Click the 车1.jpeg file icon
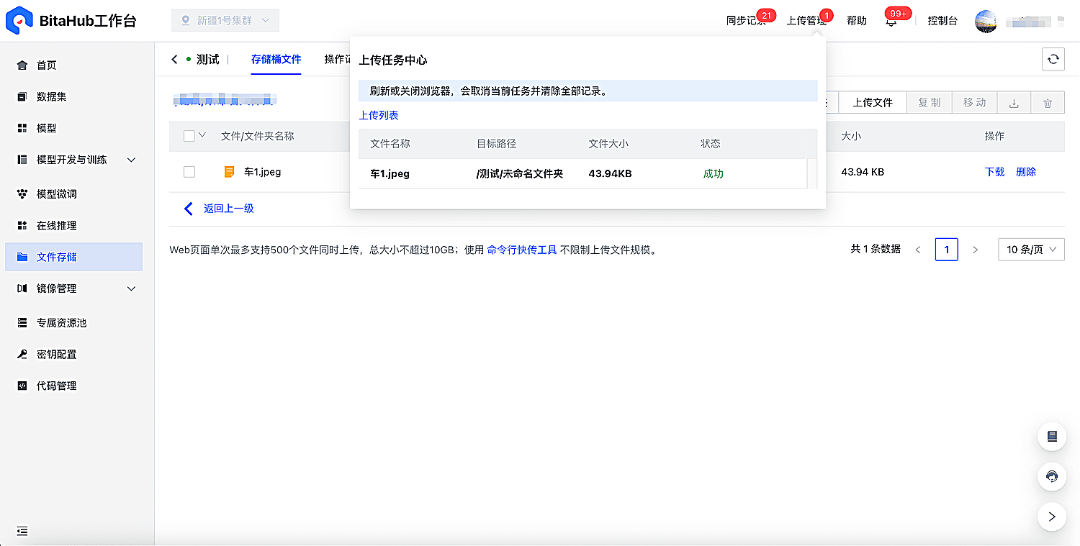The width and height of the screenshot is (1080, 546). (x=230, y=172)
